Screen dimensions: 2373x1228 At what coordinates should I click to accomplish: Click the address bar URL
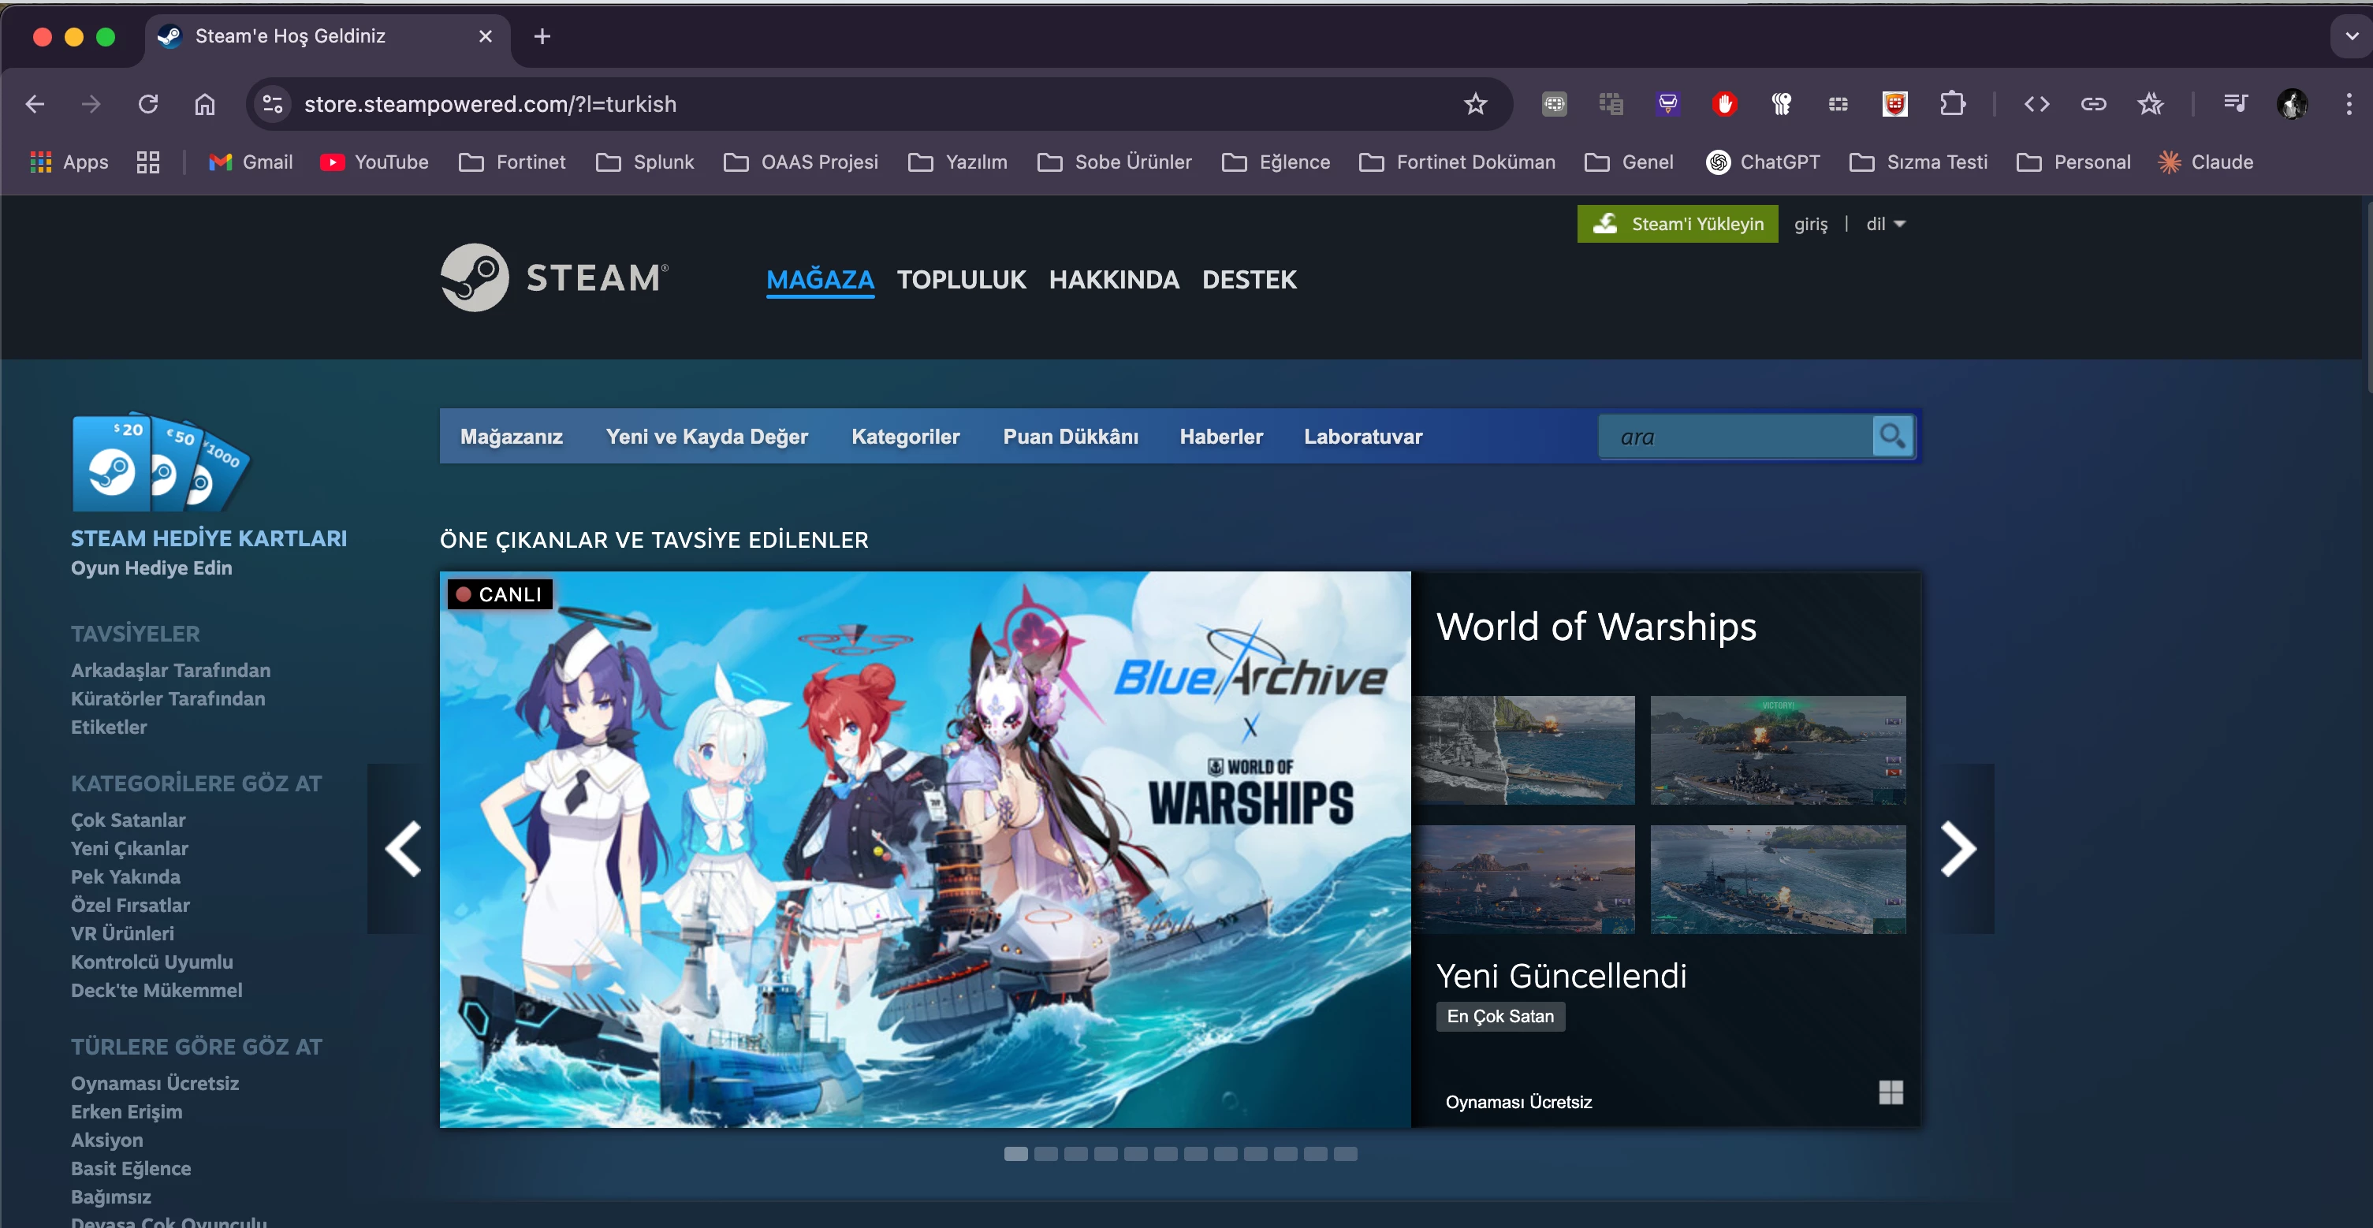click(x=490, y=104)
